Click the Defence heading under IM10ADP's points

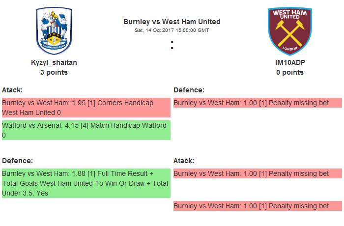(x=189, y=90)
